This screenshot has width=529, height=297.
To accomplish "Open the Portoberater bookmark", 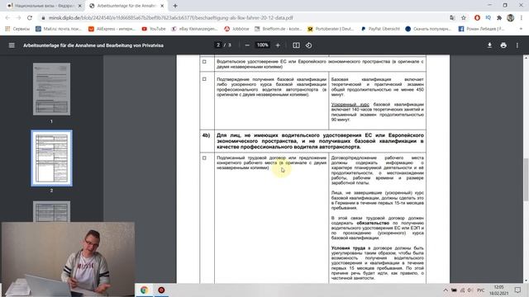I will [x=331, y=29].
